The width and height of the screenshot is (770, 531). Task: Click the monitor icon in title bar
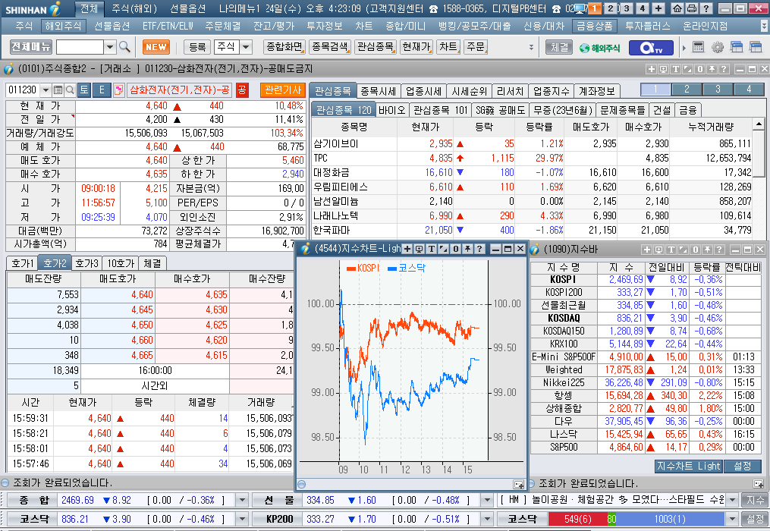pos(580,8)
